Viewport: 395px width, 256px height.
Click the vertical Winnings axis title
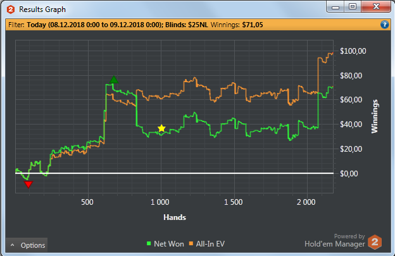[x=375, y=116]
